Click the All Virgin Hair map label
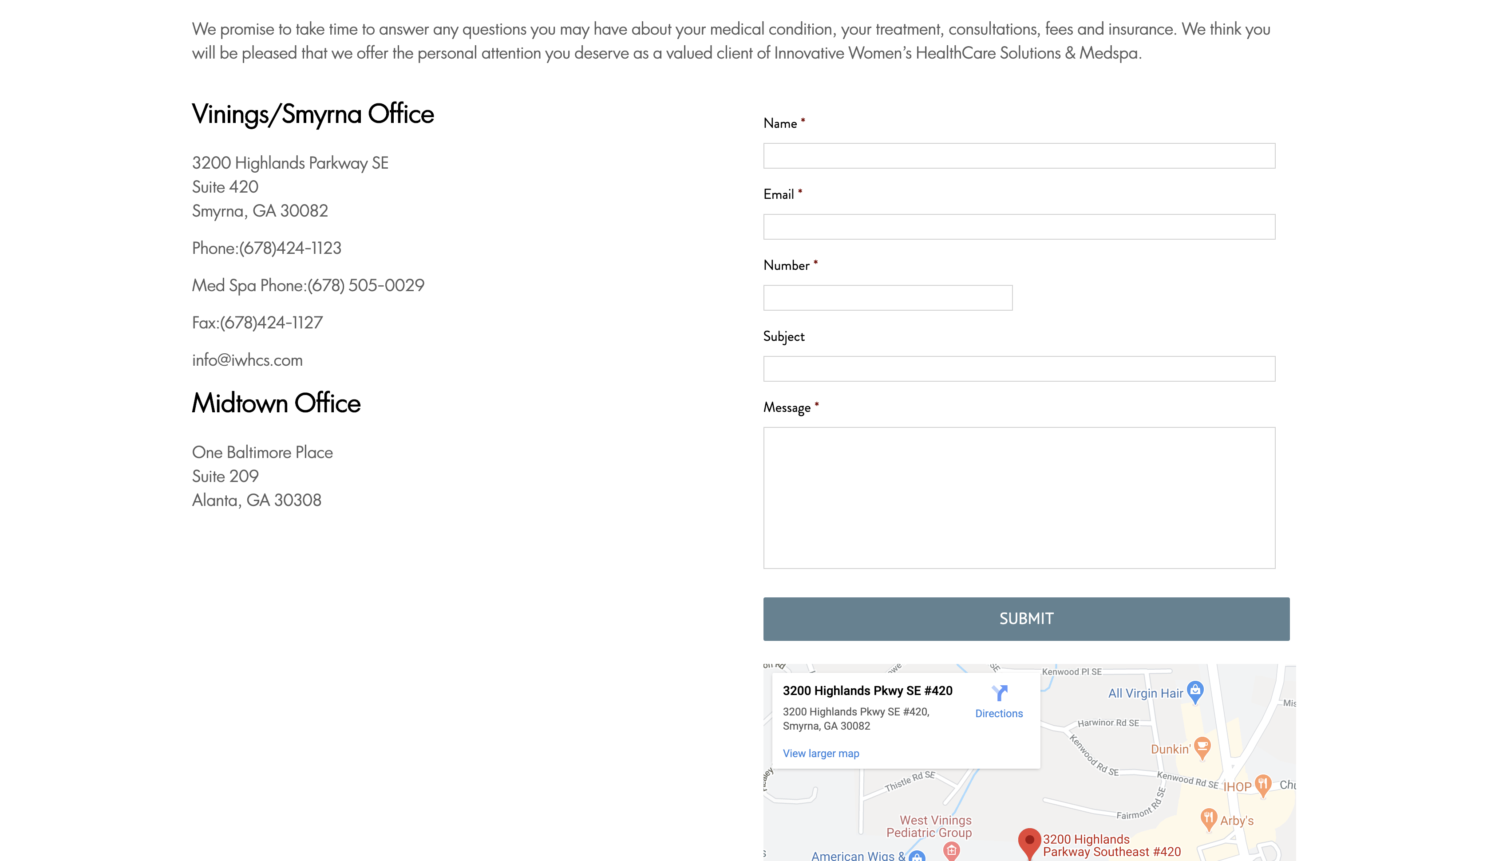 click(1145, 693)
